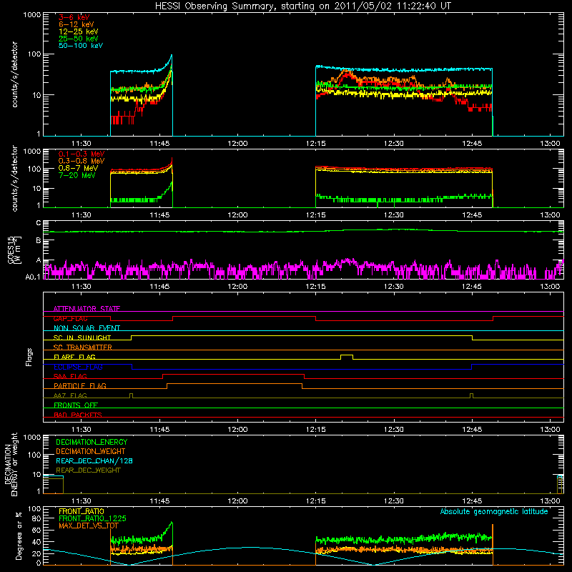Select the NON_SOLAR_EVENT flag label
572x572 pixels.
tap(87, 328)
